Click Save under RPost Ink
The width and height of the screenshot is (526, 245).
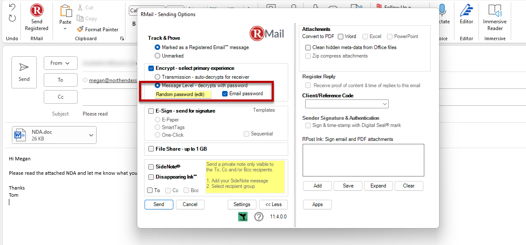pyautogui.click(x=348, y=186)
